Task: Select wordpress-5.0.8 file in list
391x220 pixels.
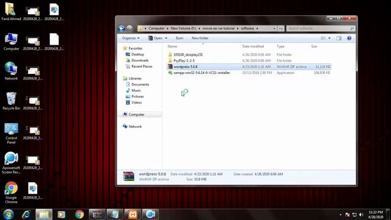Action: pos(249,67)
